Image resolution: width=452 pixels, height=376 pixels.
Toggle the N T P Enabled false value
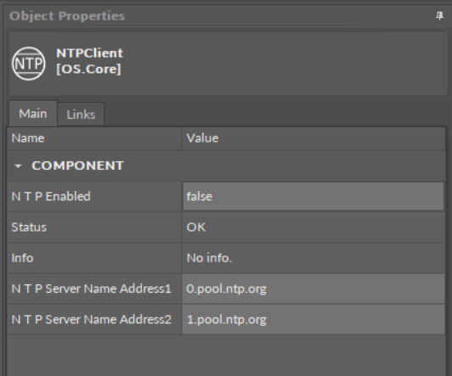click(x=314, y=196)
